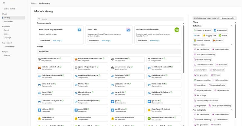
Task: Click Suggest a model button
Action: pos(228,18)
